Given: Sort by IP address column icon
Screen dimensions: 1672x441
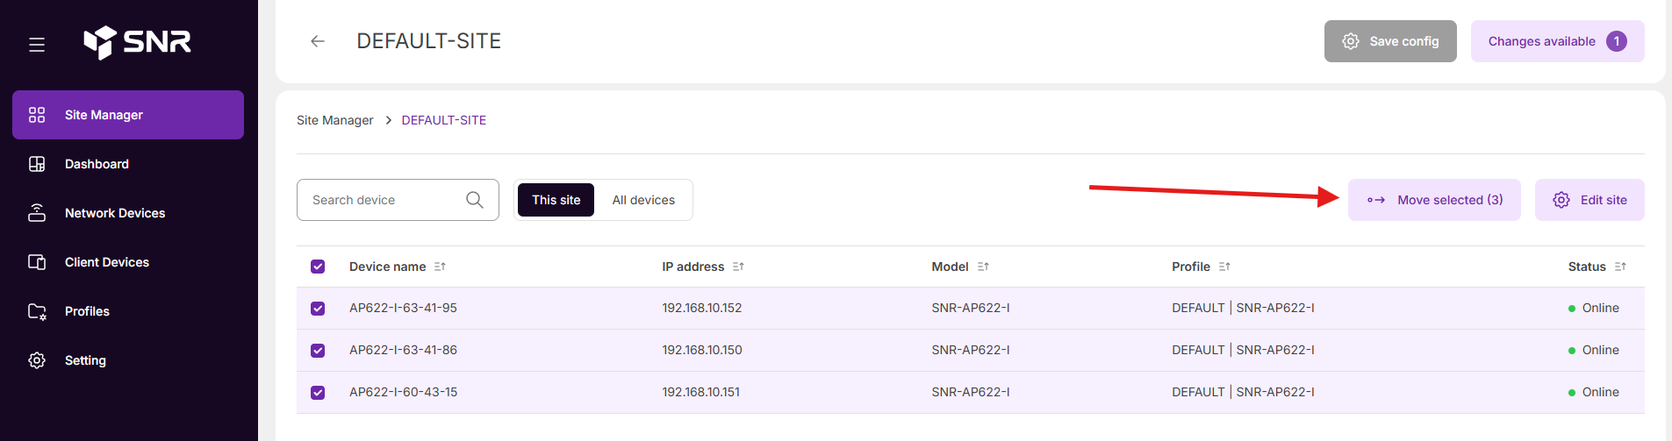Looking at the screenshot, I should pyautogui.click(x=738, y=267).
